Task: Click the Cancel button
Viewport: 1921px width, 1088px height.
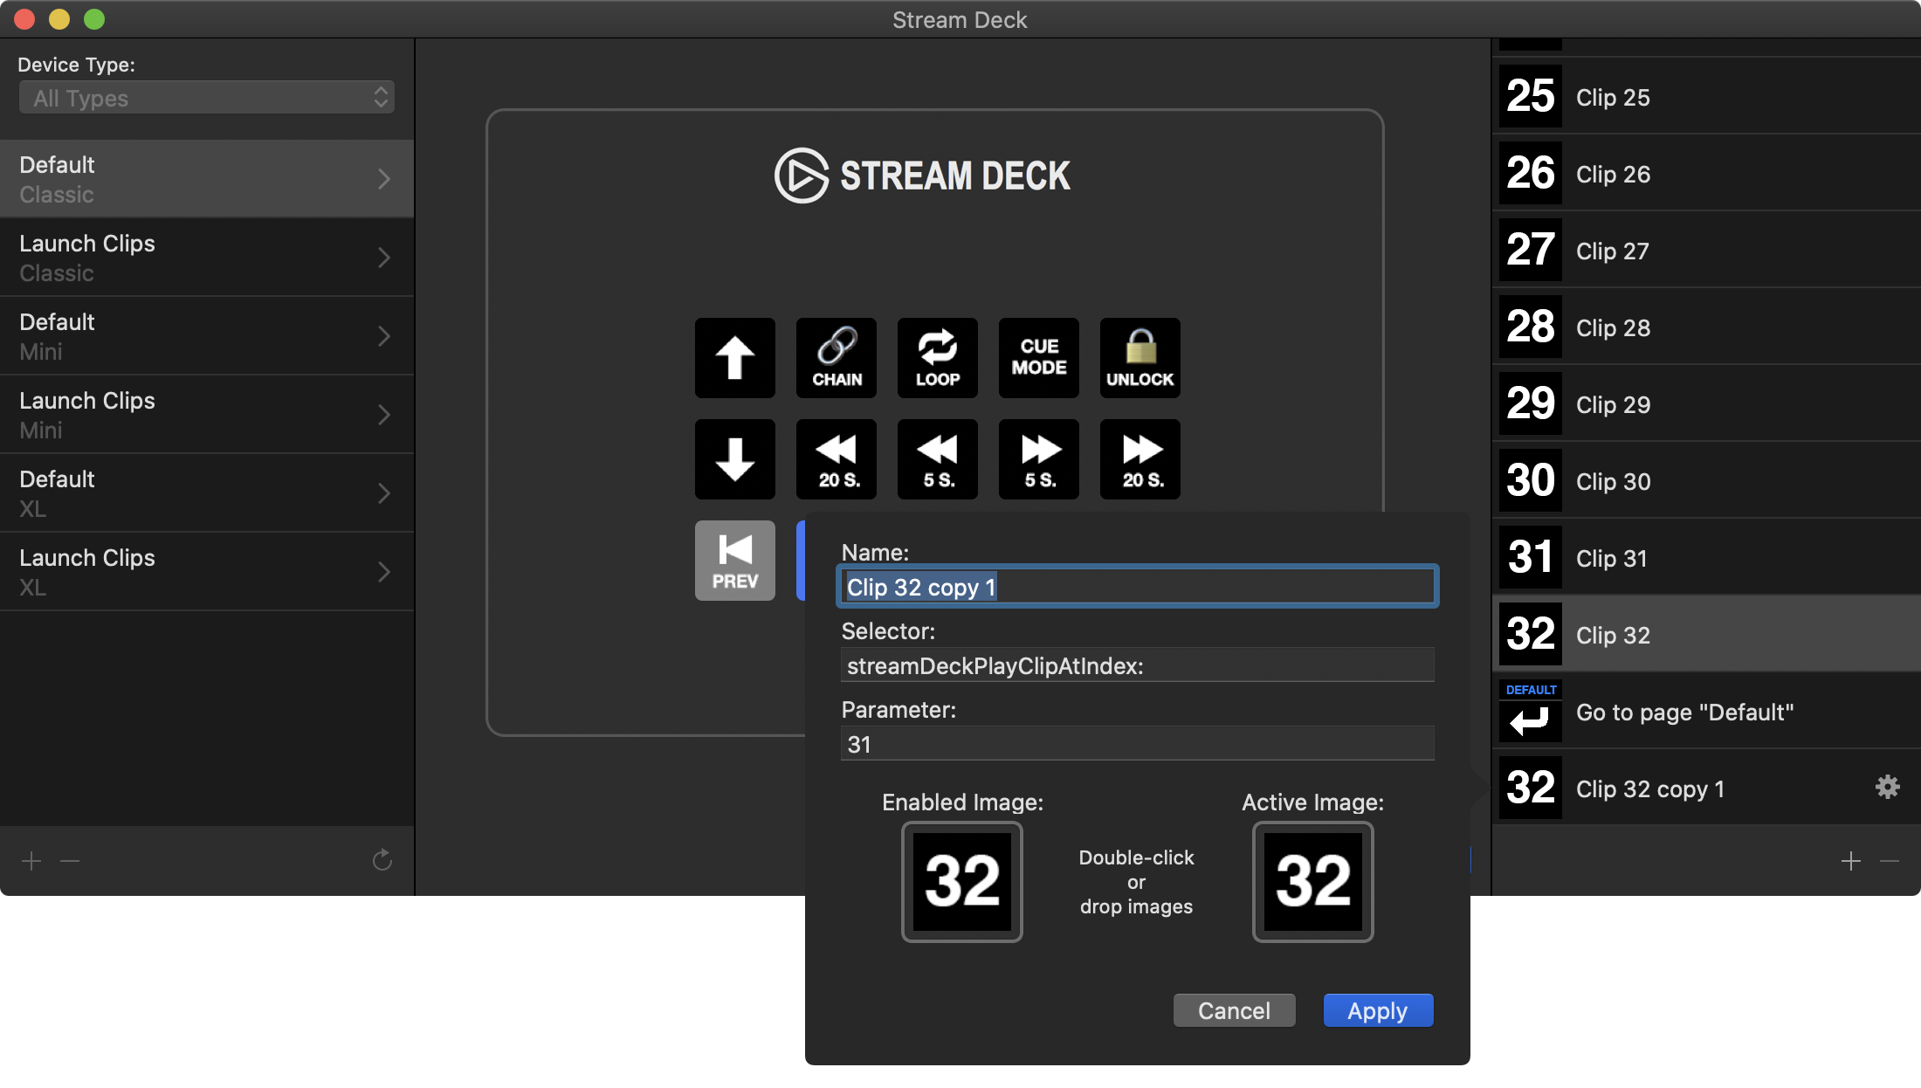Action: point(1234,1010)
